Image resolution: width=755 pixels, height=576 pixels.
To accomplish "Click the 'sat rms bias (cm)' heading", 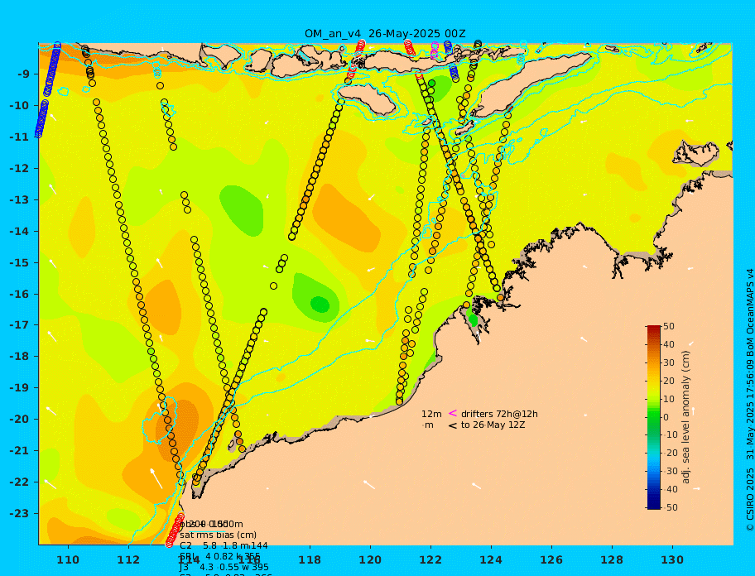I will tap(218, 535).
